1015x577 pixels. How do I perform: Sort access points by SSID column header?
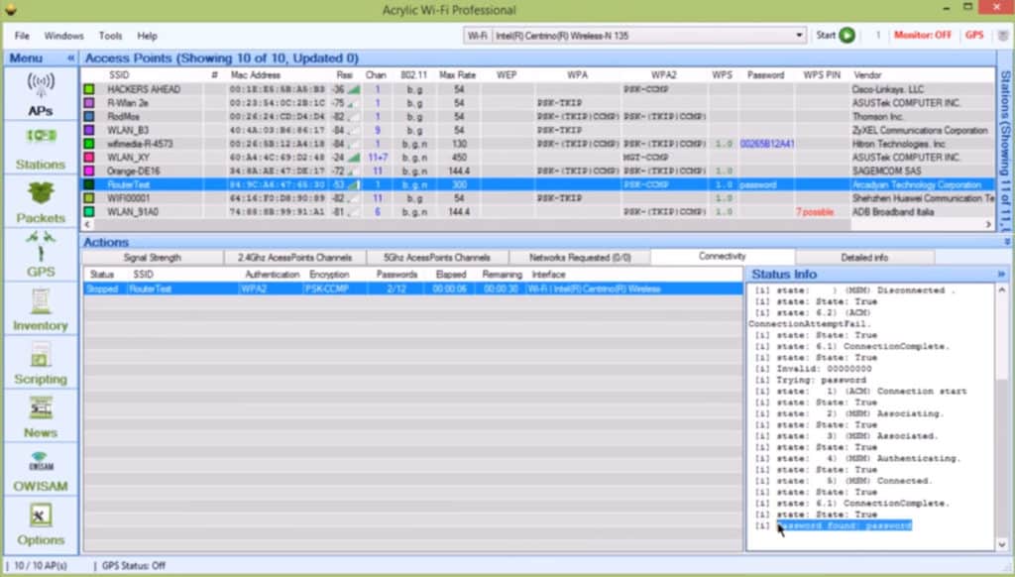[119, 75]
